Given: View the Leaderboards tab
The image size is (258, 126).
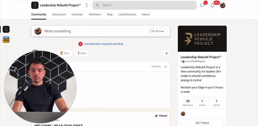Looking at the screenshot, I should click(127, 14).
